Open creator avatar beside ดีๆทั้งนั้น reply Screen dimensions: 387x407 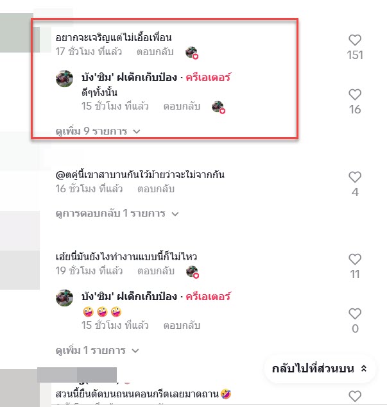[x=64, y=79]
